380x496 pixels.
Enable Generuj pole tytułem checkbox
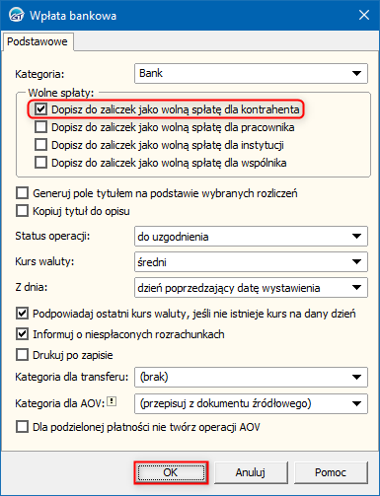click(x=22, y=193)
